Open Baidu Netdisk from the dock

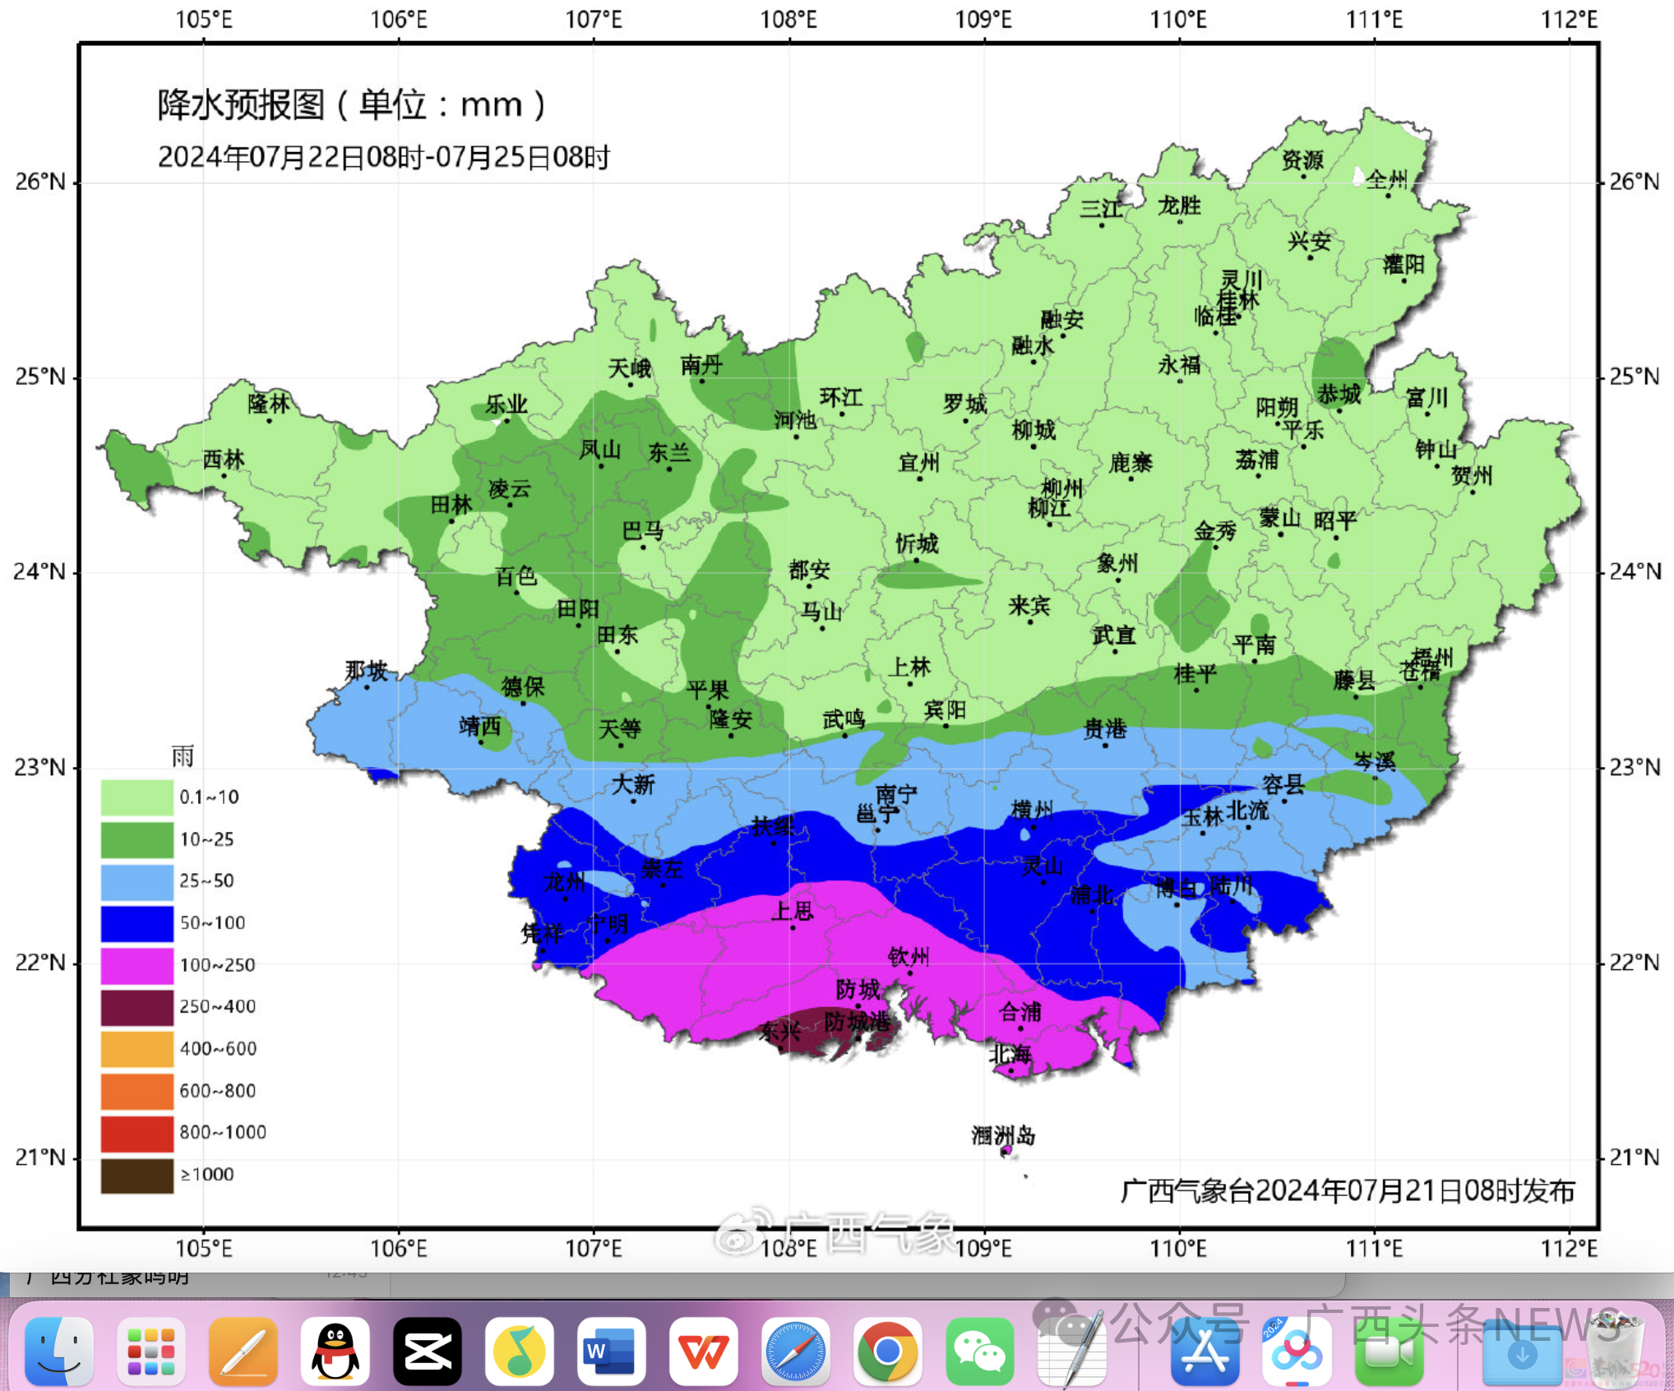[1296, 1351]
